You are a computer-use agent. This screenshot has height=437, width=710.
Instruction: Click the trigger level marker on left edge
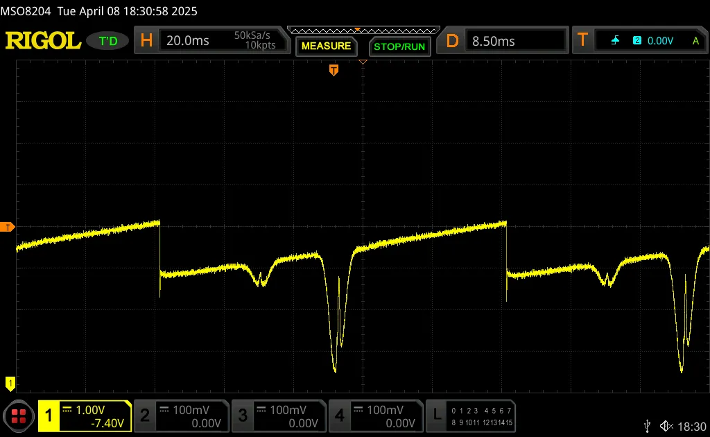(7, 228)
